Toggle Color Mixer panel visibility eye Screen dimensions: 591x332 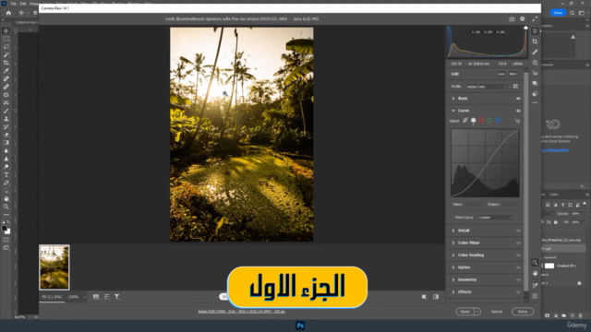click(x=518, y=243)
